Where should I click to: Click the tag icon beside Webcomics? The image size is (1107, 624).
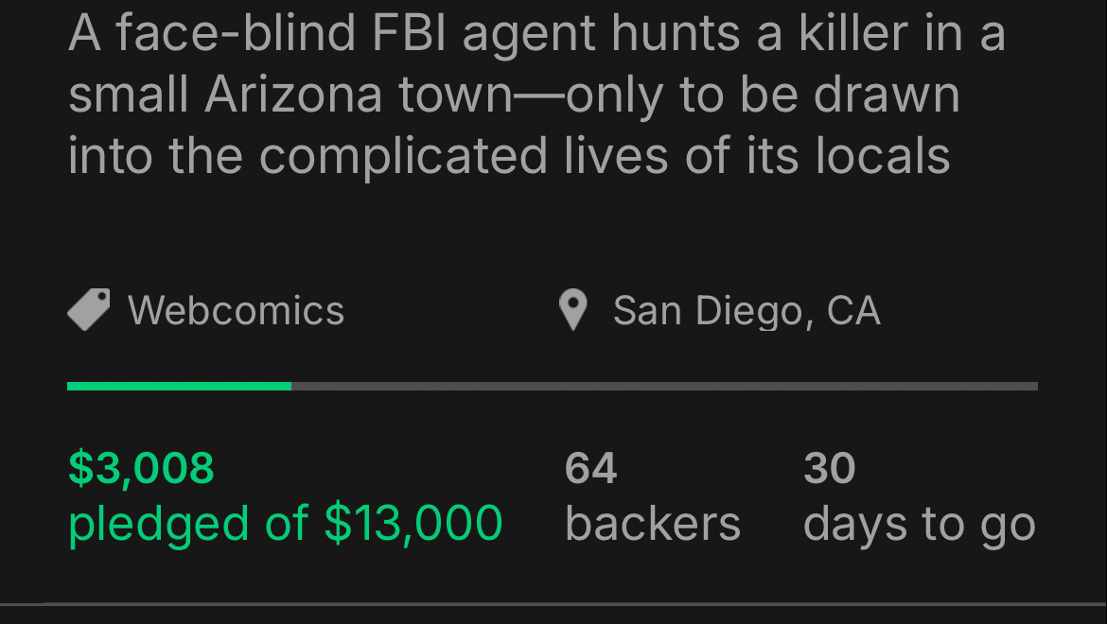tap(89, 310)
